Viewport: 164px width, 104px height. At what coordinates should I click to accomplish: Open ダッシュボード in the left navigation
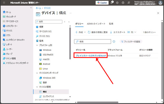click(x=9, y=17)
